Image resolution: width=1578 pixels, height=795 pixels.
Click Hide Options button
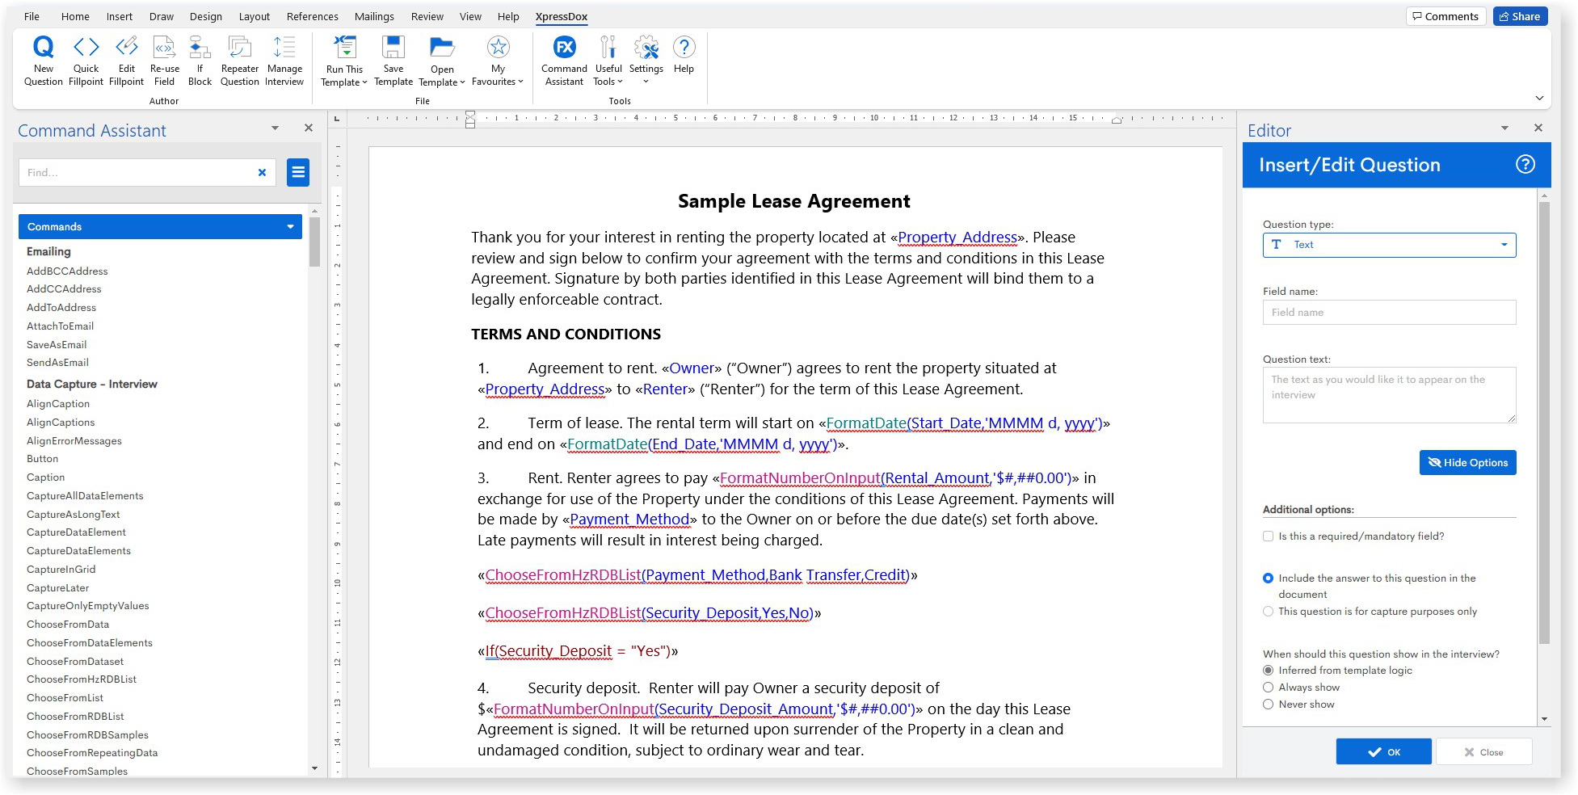point(1467,463)
